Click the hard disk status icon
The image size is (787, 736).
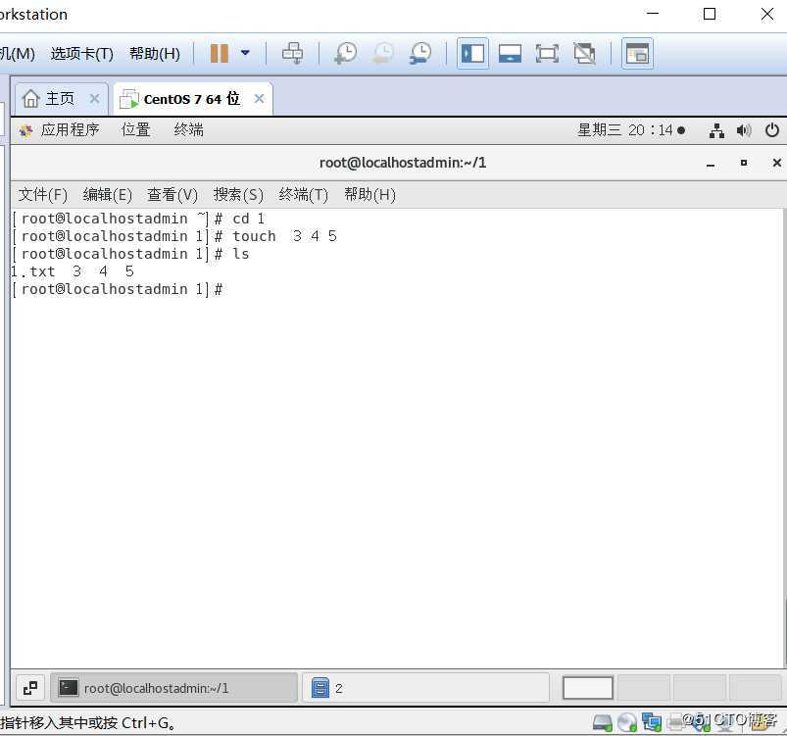point(602,723)
